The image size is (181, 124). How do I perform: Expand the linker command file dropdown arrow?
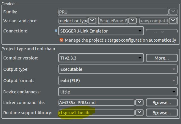pyautogui.click(x=139, y=102)
